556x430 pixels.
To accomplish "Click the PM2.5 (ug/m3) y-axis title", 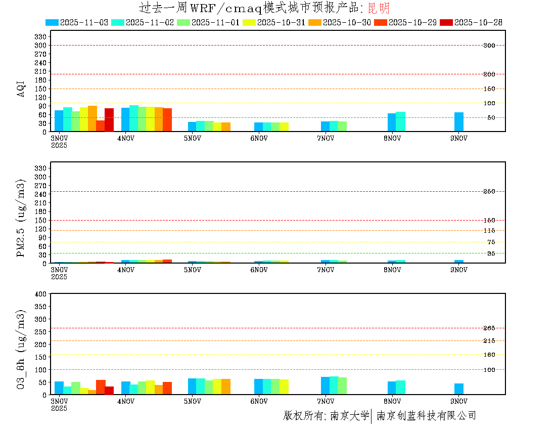I will 21,218.
